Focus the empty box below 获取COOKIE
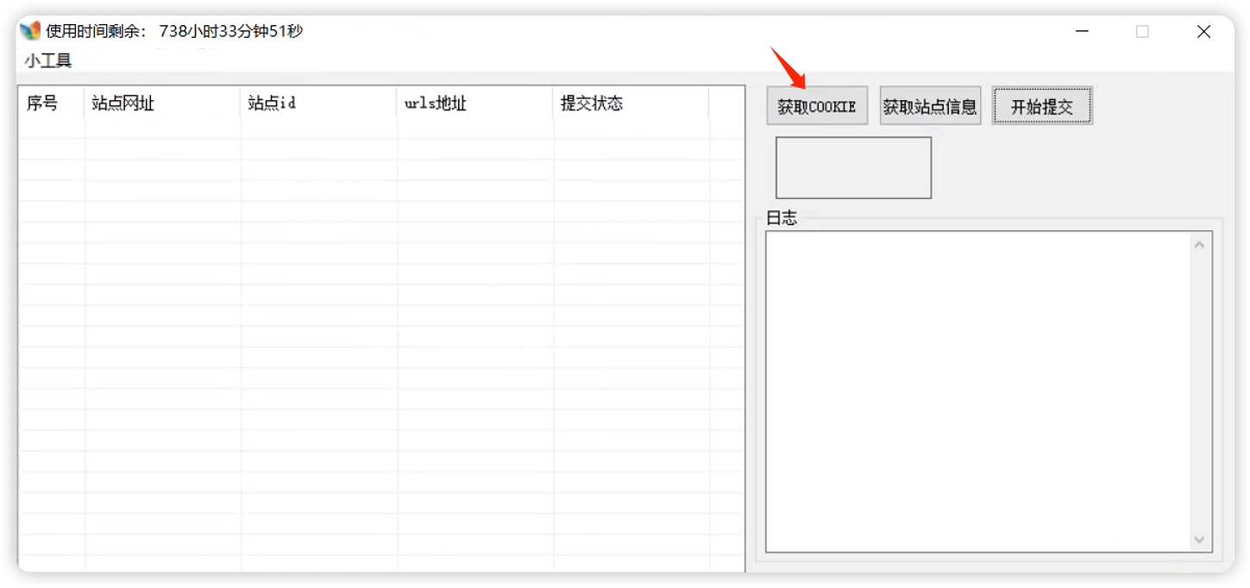 (853, 167)
